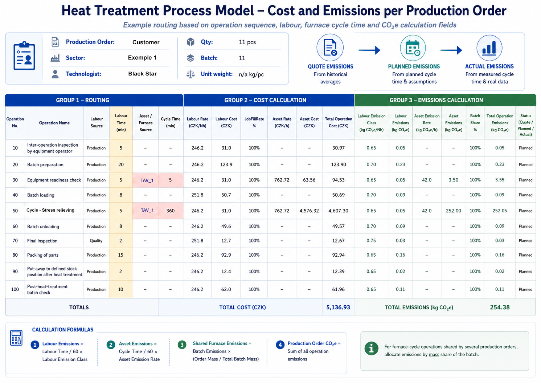Click the total cost value 5,136.93
541x383 pixels.
(338, 307)
